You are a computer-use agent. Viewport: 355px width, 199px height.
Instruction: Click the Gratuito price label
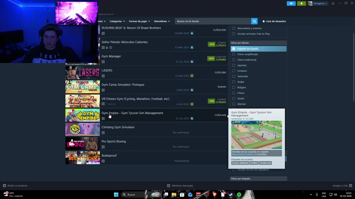coord(222,87)
